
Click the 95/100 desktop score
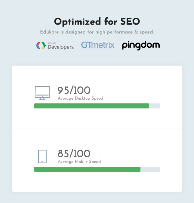pyautogui.click(x=74, y=90)
